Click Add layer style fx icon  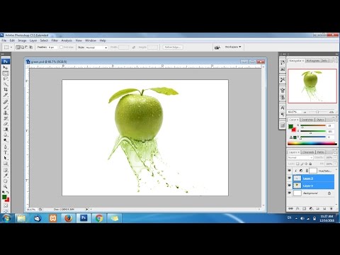click(297, 209)
